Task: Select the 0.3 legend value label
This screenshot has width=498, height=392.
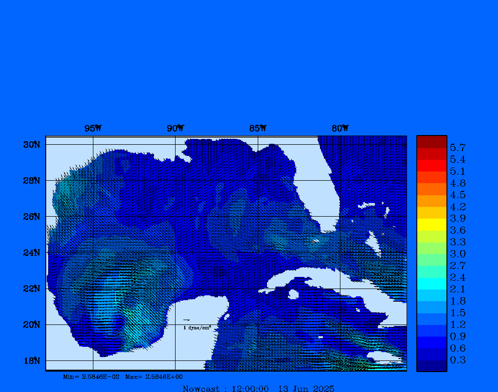Action: (x=458, y=360)
